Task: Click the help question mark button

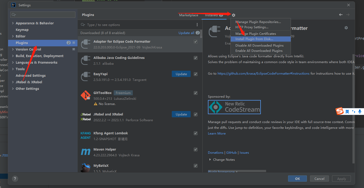Action: coord(15,179)
